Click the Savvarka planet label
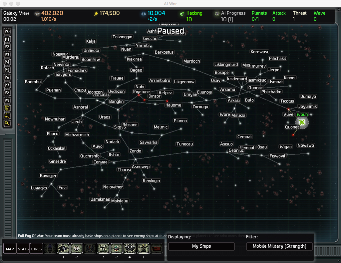 coord(149,142)
